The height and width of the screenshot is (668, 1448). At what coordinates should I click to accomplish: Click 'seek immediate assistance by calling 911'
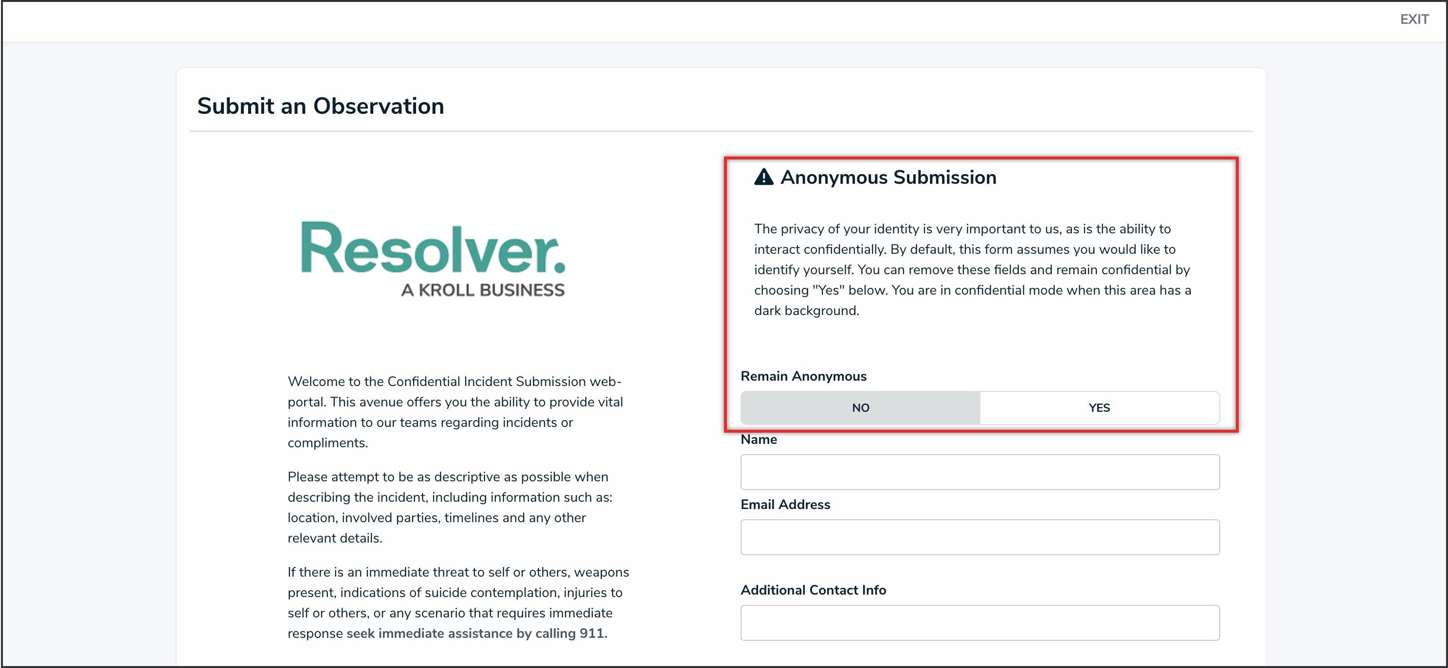tap(477, 634)
